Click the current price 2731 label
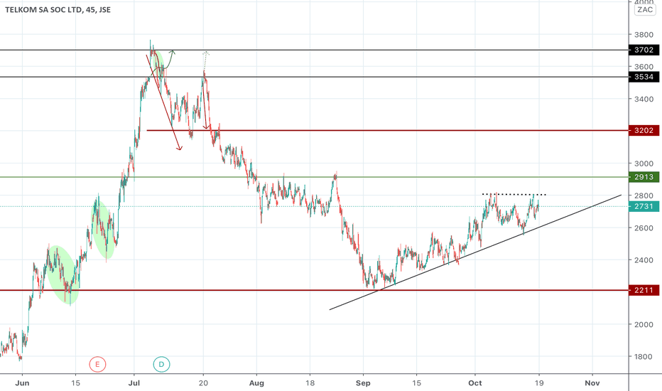 tap(644, 206)
